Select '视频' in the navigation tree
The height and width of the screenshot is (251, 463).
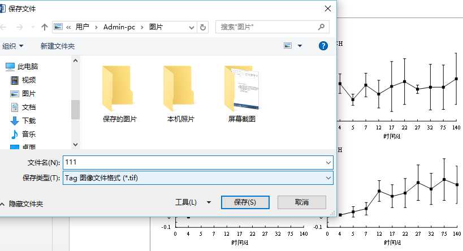point(23,80)
